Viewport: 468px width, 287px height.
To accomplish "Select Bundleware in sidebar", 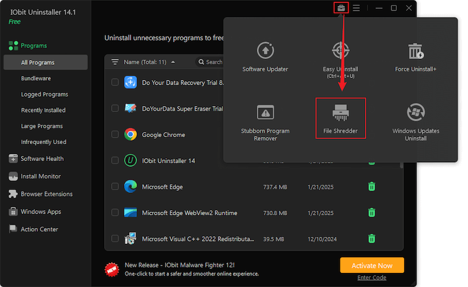I will 36,78.
